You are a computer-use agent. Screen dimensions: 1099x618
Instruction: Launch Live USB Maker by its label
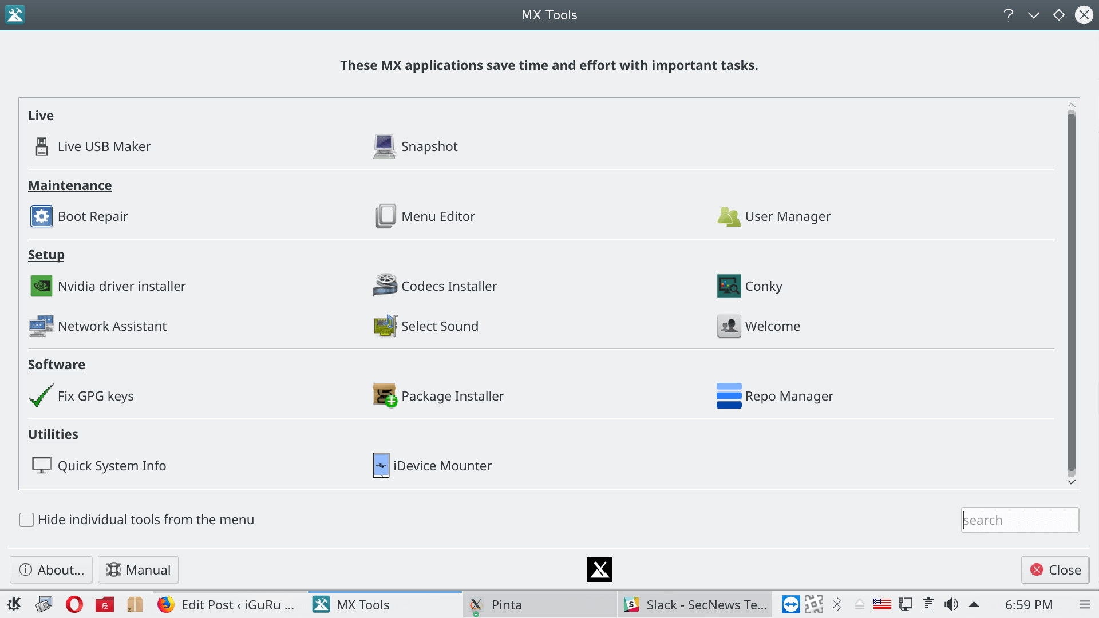pos(104,146)
